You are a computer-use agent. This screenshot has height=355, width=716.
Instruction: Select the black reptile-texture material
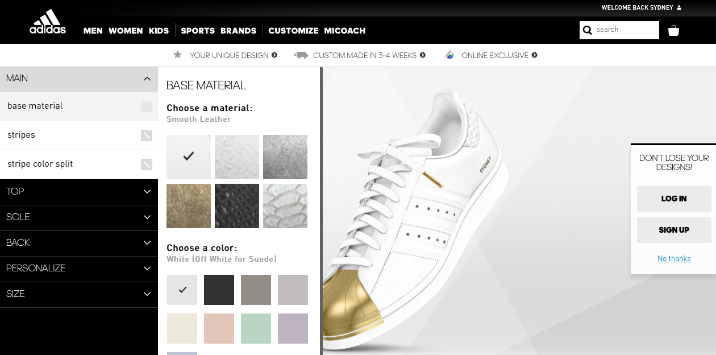tap(237, 206)
